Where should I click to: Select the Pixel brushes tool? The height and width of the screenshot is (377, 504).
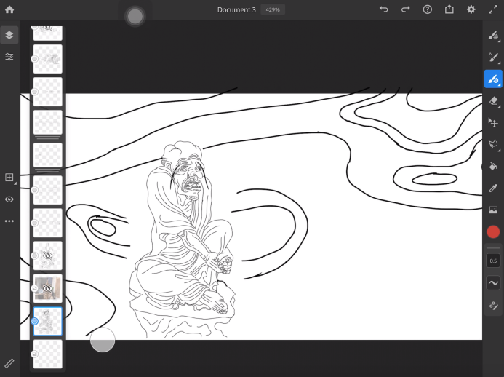click(493, 36)
